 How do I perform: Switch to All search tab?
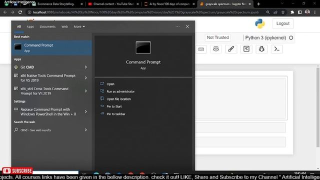[x=19, y=26]
